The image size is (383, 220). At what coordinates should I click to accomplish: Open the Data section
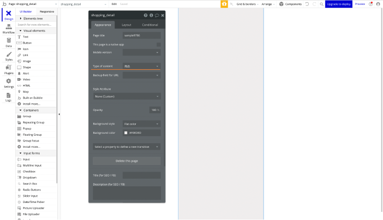pos(9,43)
